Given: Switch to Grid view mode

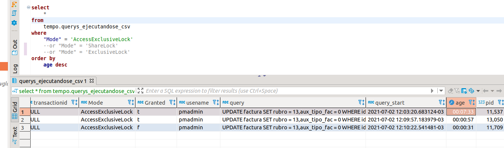Looking at the screenshot, I should [x=15, y=110].
